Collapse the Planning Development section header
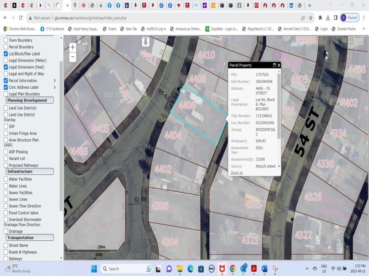The height and width of the screenshot is (276, 369). point(30,100)
